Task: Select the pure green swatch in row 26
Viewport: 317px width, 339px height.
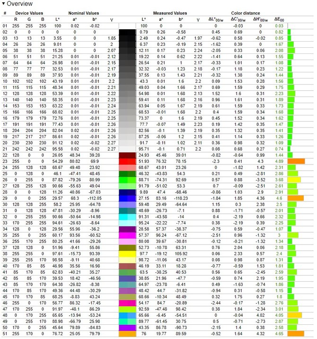Action: pyautogui.click(x=127, y=180)
